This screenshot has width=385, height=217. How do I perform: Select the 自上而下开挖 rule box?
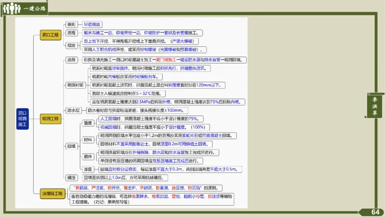(x=140, y=41)
